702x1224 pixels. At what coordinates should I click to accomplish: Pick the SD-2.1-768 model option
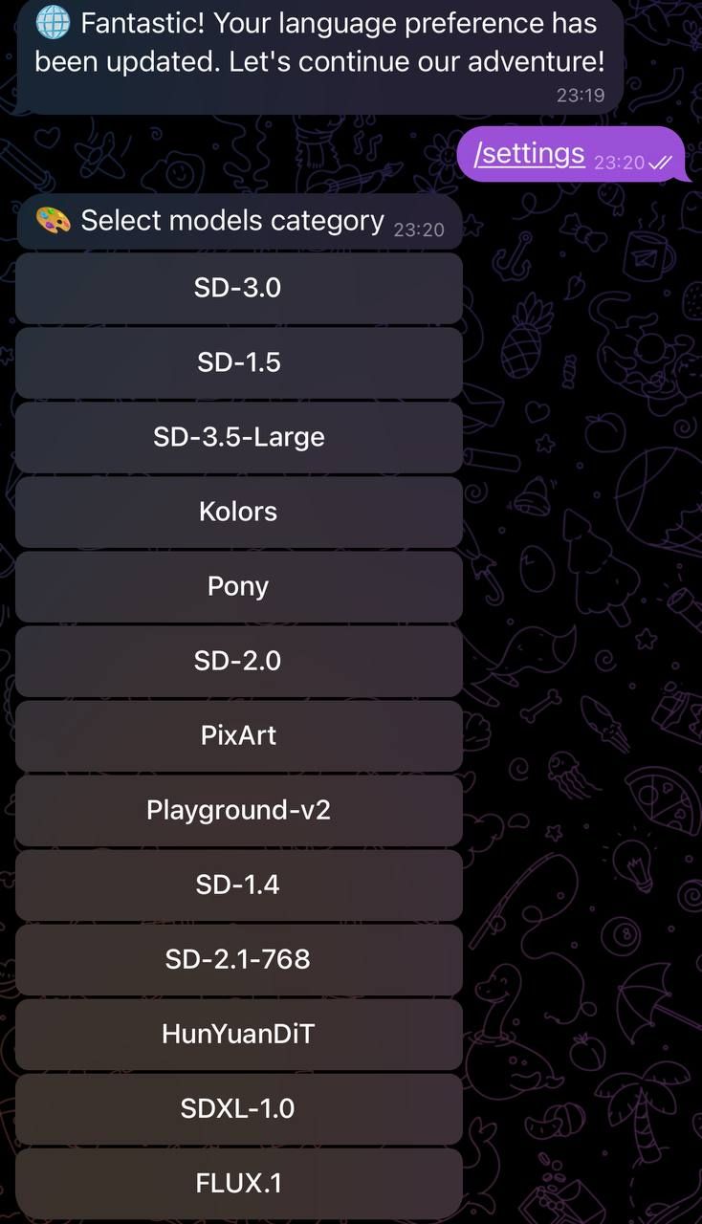[237, 959]
